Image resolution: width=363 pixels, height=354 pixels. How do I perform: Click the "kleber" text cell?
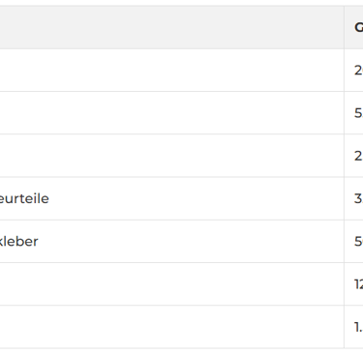pos(18,242)
